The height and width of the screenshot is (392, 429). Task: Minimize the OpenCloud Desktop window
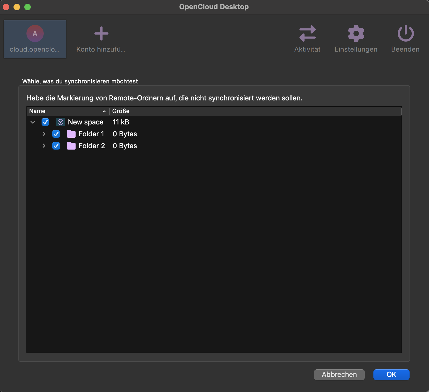[x=17, y=7]
